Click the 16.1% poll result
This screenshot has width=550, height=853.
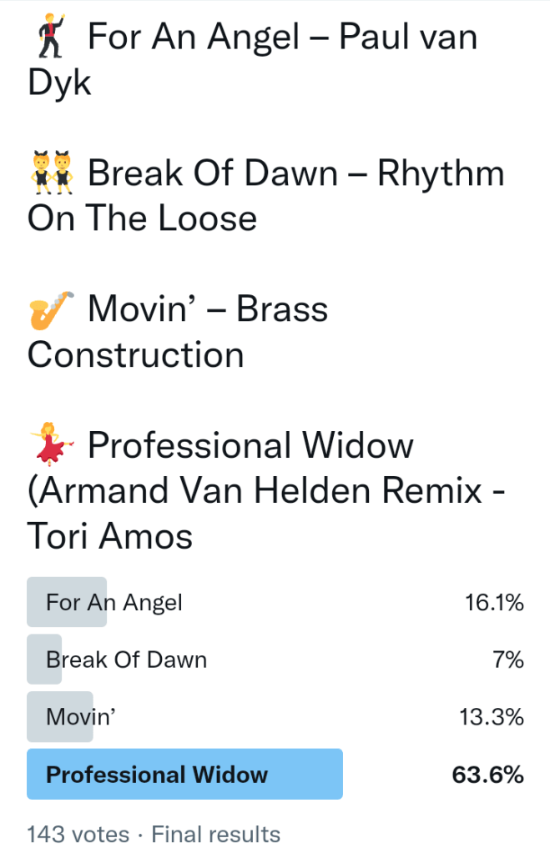(x=494, y=602)
